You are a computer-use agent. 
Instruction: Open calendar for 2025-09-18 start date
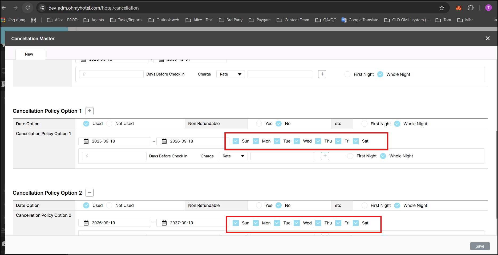(86, 141)
